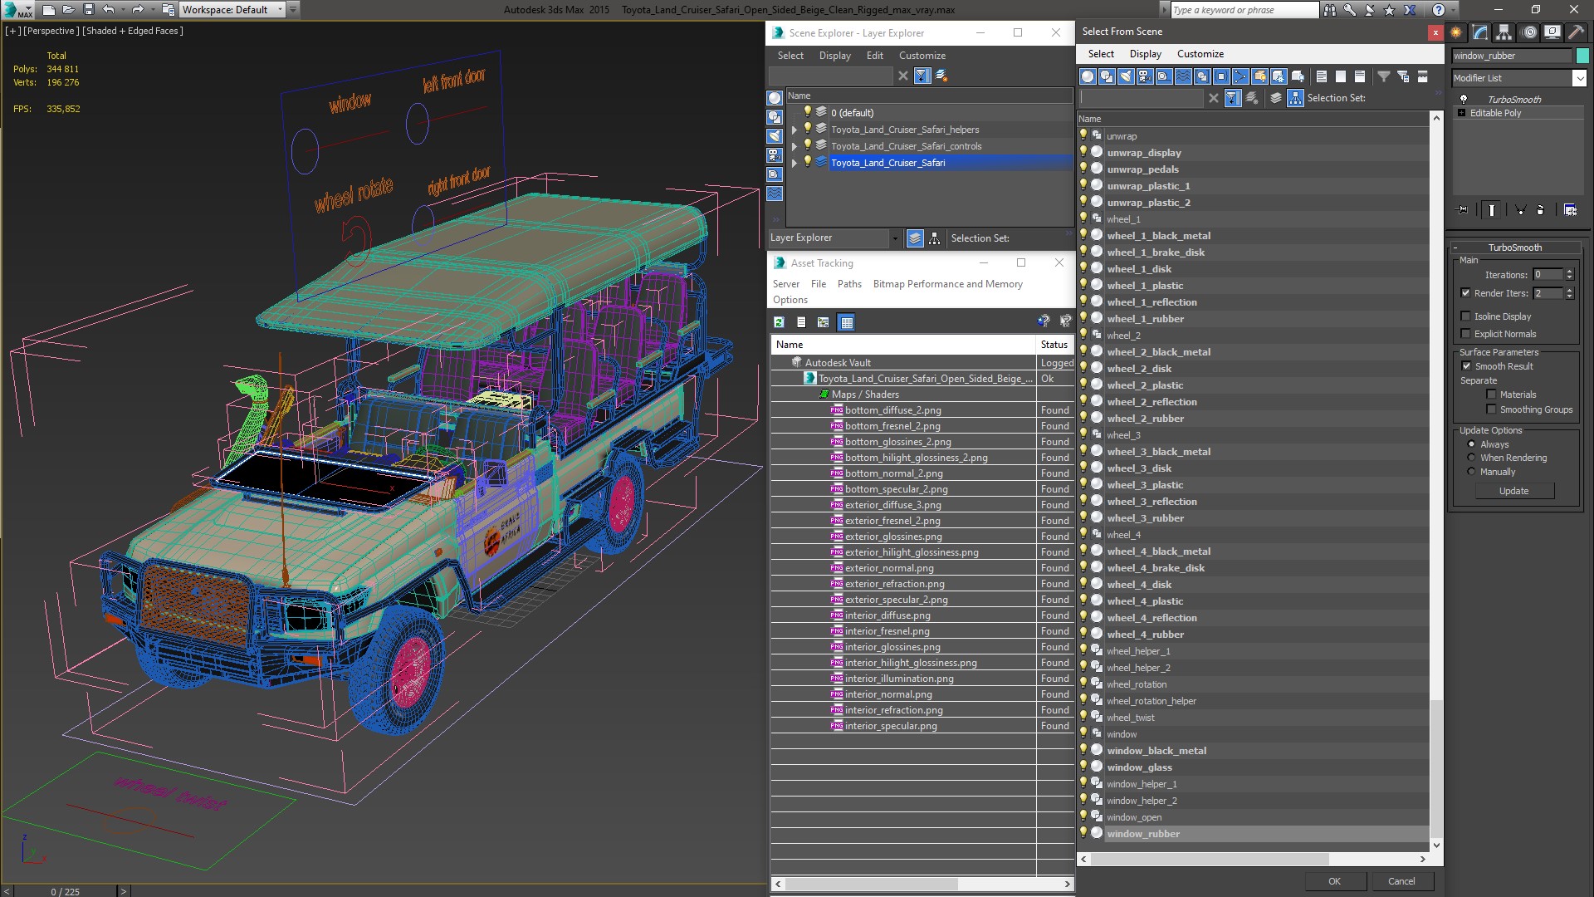
Task: Click the Iterations spinner field
Action: (1548, 275)
